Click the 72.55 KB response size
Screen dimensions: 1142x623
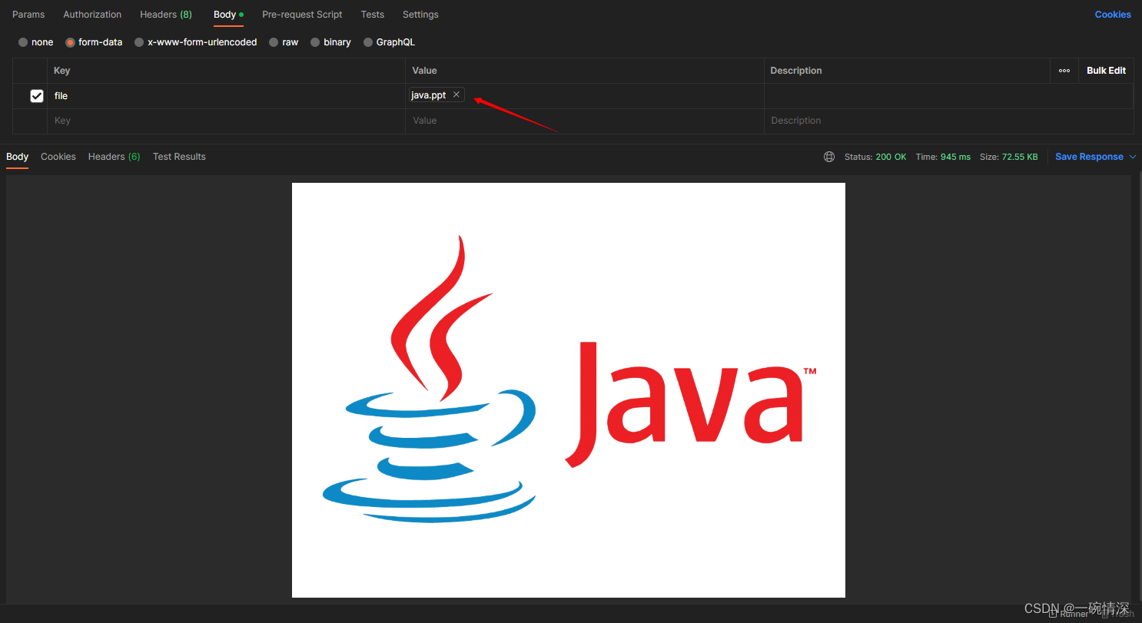[x=1020, y=157]
